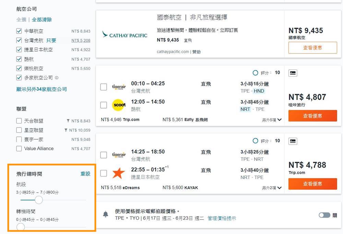This screenshot has width=343, height=234.
Task: Open 管理價格提示 link
Action: 222,218
